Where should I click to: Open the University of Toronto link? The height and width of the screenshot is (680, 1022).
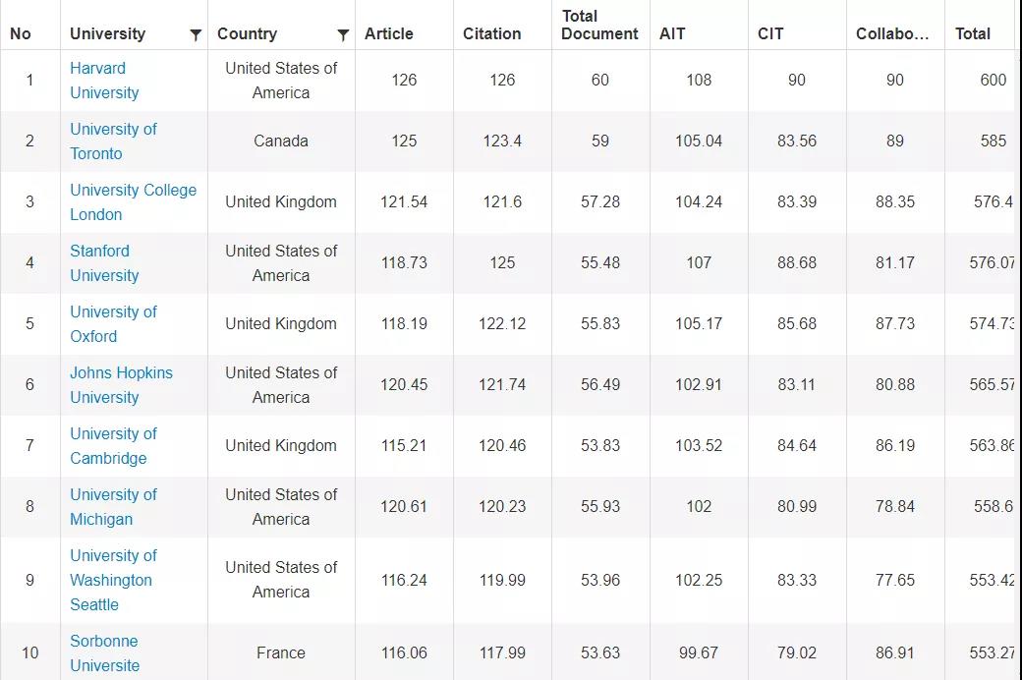pyautogui.click(x=113, y=142)
